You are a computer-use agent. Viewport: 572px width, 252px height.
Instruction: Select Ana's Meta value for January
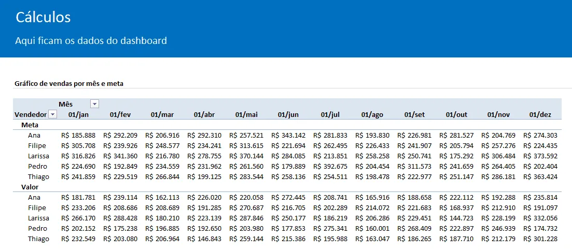coord(78,136)
